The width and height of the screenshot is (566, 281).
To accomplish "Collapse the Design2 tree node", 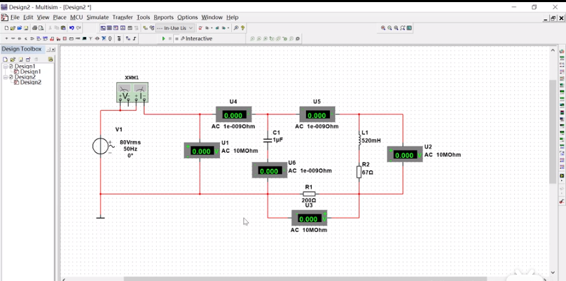I will pyautogui.click(x=5, y=77).
